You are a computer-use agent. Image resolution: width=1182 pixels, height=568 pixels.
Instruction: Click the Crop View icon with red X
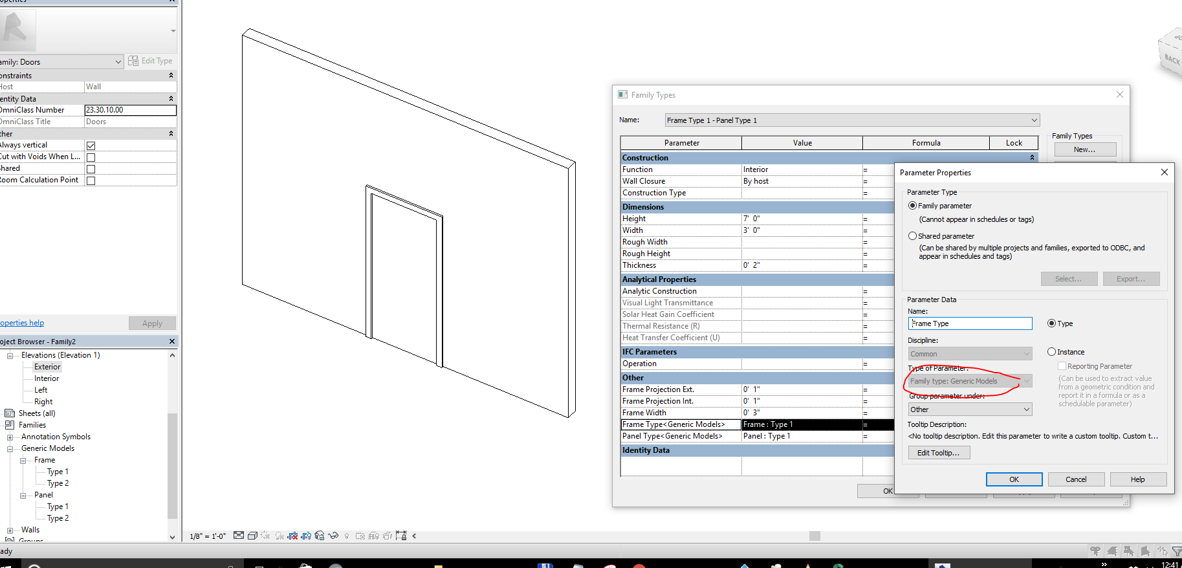pos(292,536)
